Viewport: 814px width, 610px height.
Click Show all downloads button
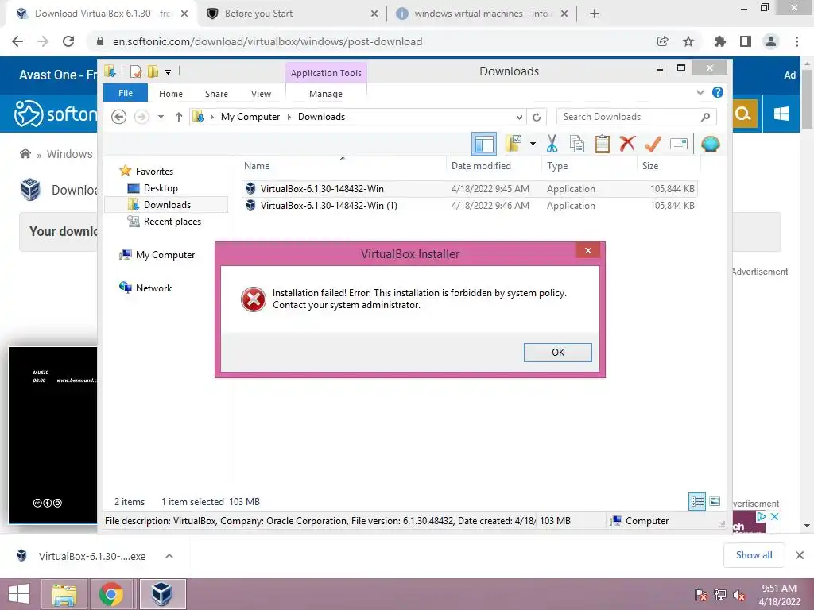pos(754,555)
